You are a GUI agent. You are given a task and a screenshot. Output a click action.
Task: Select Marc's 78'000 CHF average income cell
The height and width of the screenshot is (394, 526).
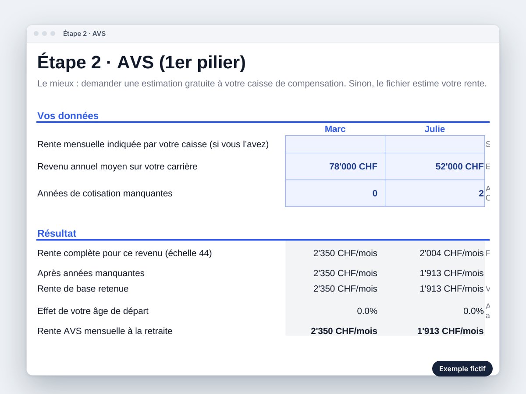click(x=335, y=166)
